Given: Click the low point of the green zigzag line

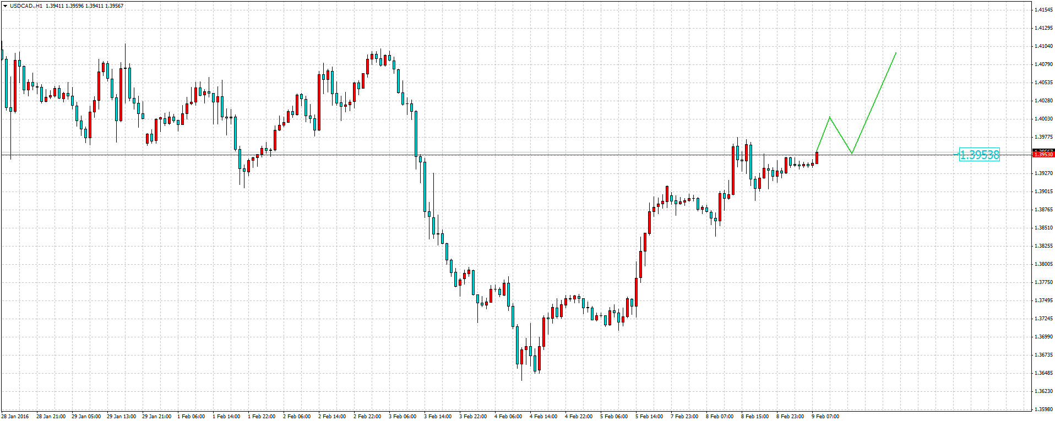Looking at the screenshot, I should point(852,153).
